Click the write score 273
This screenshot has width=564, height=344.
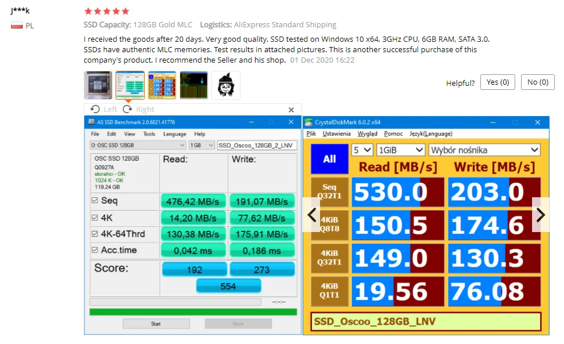click(x=262, y=270)
